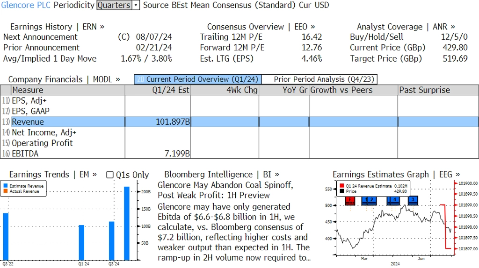
Task: Click the Glencore PLC security name
Action: coord(26,5)
